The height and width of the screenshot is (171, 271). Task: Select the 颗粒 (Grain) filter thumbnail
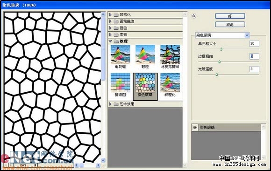pos(145,57)
